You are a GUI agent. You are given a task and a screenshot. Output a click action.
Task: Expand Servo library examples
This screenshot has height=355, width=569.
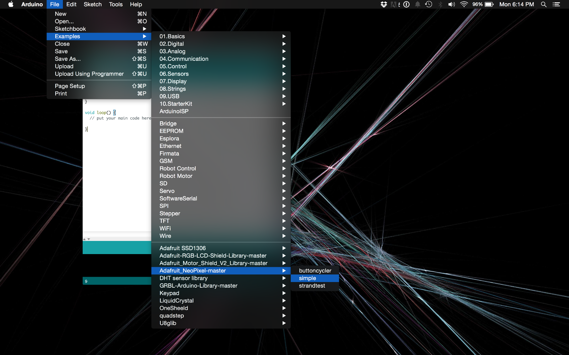[x=221, y=191]
